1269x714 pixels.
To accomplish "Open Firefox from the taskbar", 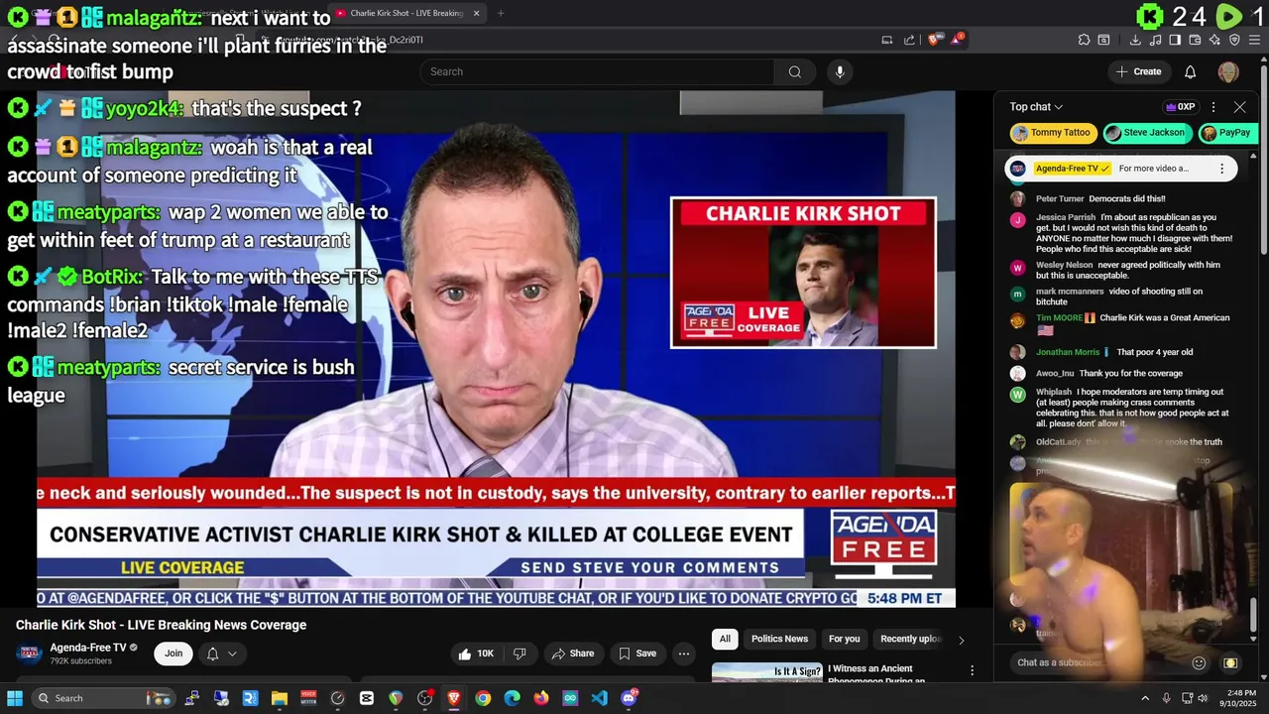I will pos(540,698).
